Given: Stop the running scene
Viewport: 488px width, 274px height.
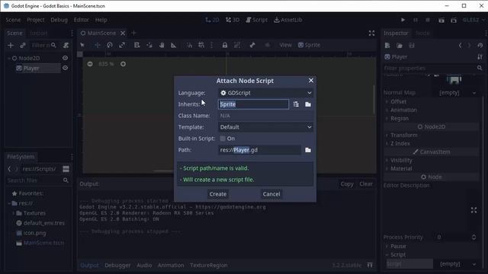Looking at the screenshot, I should [428, 20].
